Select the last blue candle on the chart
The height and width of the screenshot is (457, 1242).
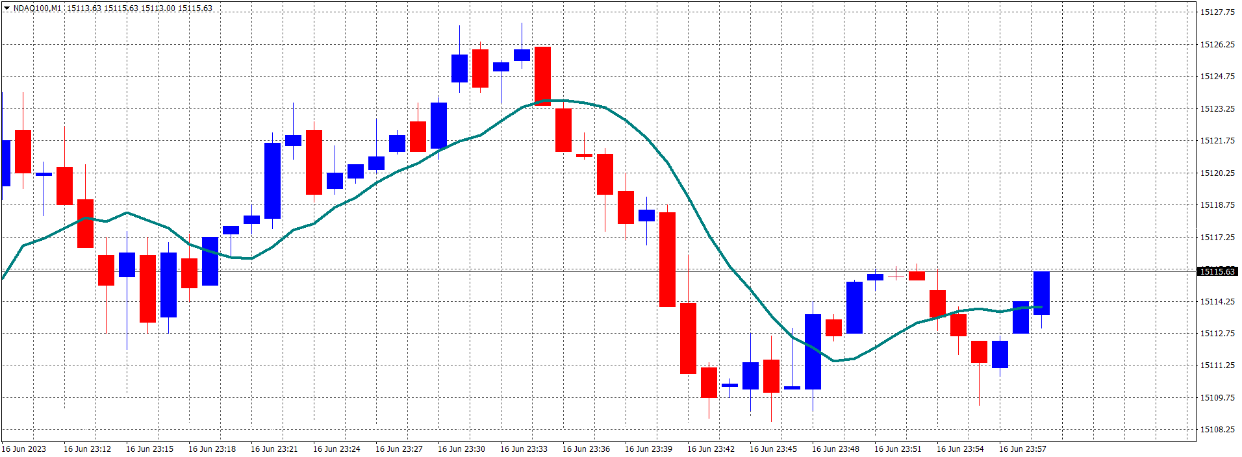tap(1041, 293)
